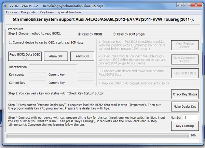Screen dimensions: 205x148
Task: Click the Number input field containing 1
Action: click(190, 117)
